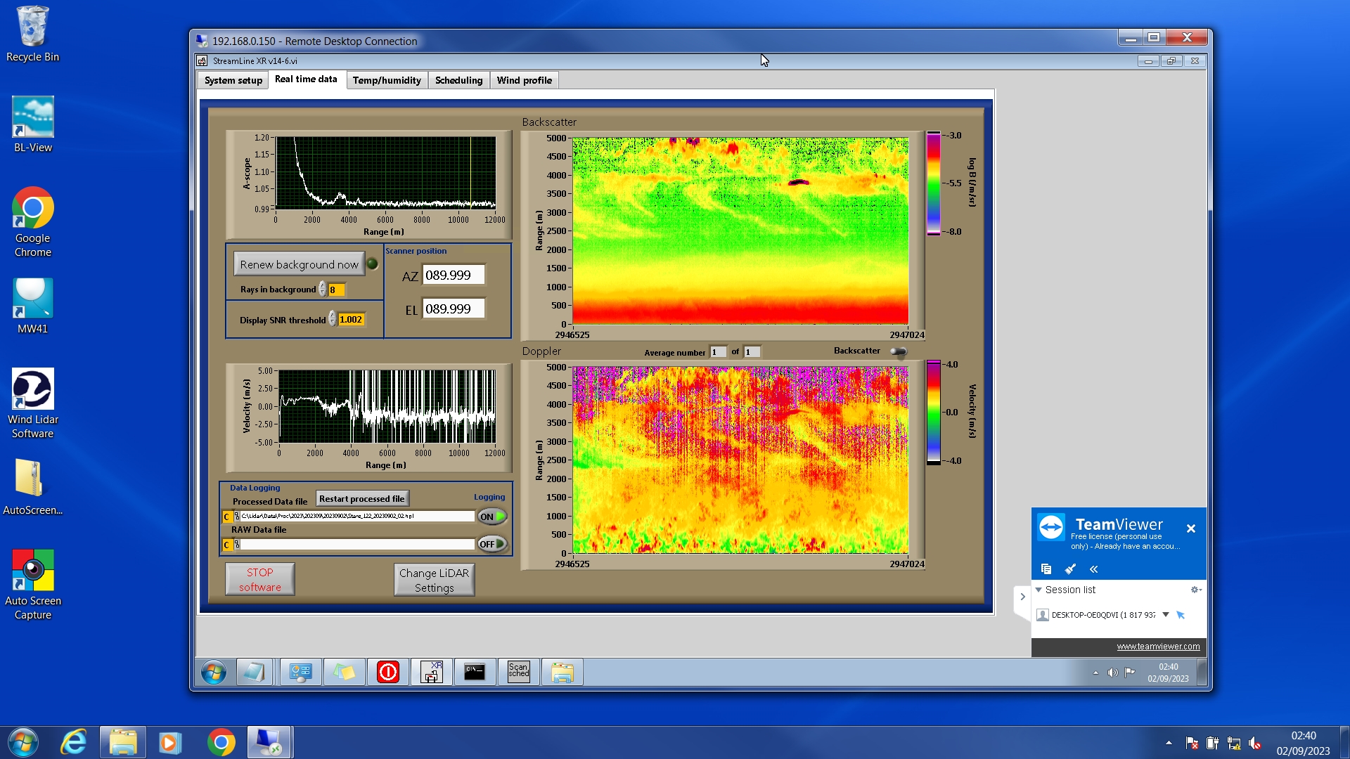Flip the Backscatter switch above Doppler plot
1350x759 pixels.
(x=898, y=351)
